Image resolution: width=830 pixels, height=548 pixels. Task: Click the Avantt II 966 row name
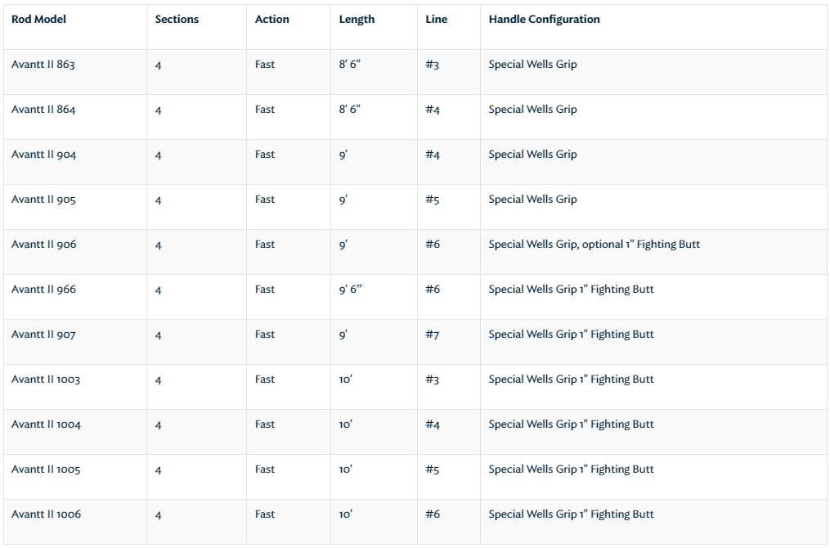click(x=44, y=290)
